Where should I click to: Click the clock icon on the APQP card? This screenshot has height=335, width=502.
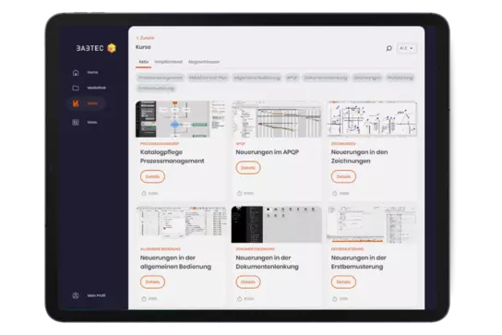[x=239, y=194]
